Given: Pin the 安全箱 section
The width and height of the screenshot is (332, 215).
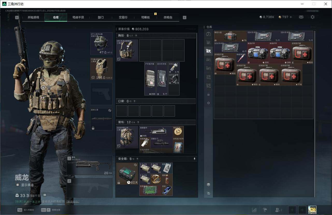Looking at the screenshot, I should [x=194, y=159].
